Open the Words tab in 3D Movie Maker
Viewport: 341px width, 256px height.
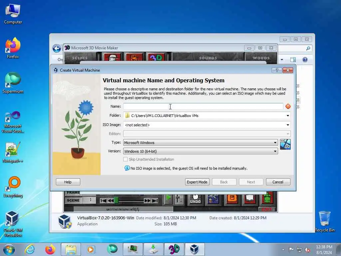[261, 58]
